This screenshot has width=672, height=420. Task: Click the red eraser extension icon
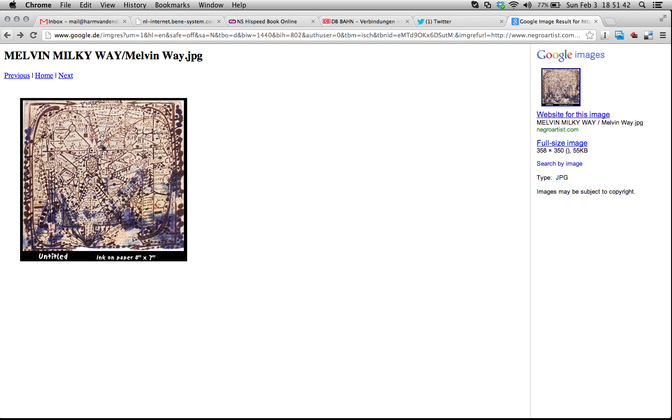[x=634, y=35]
